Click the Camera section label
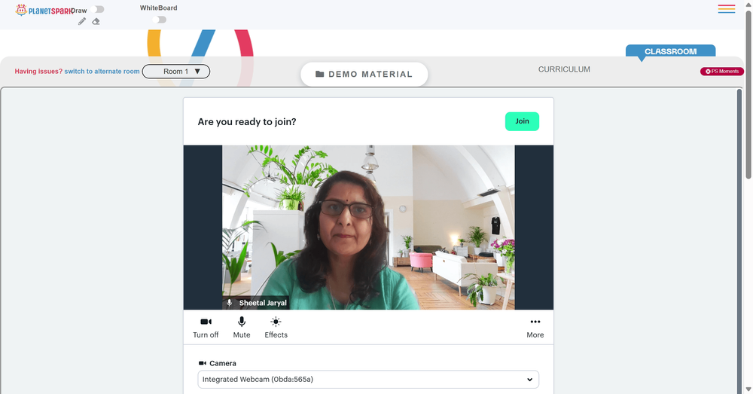753x394 pixels. (x=217, y=363)
